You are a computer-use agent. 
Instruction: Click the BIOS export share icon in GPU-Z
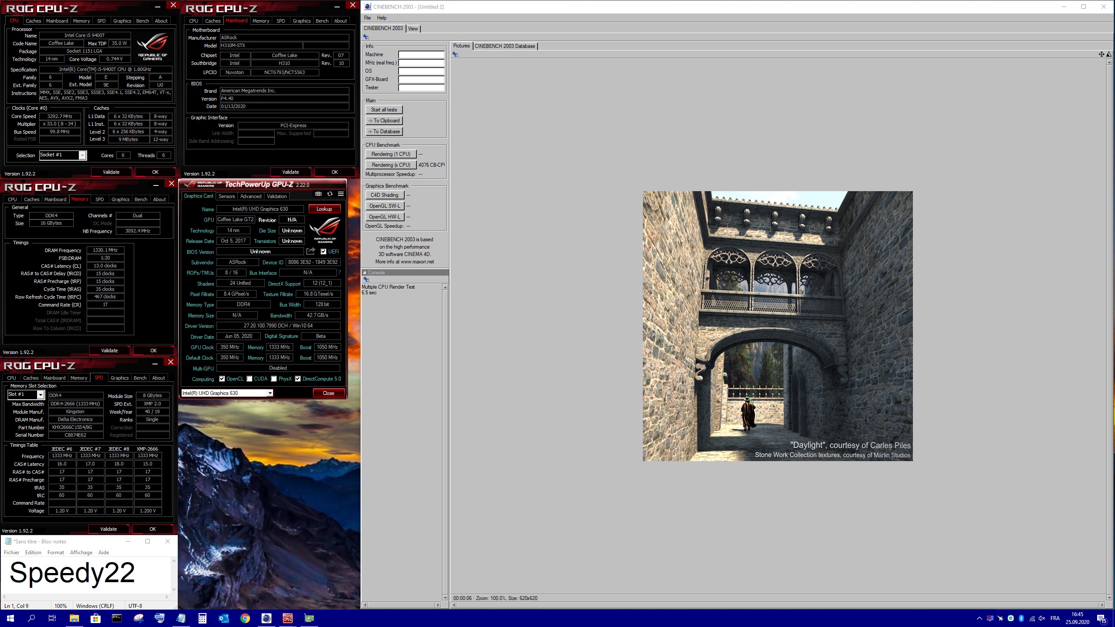(311, 251)
